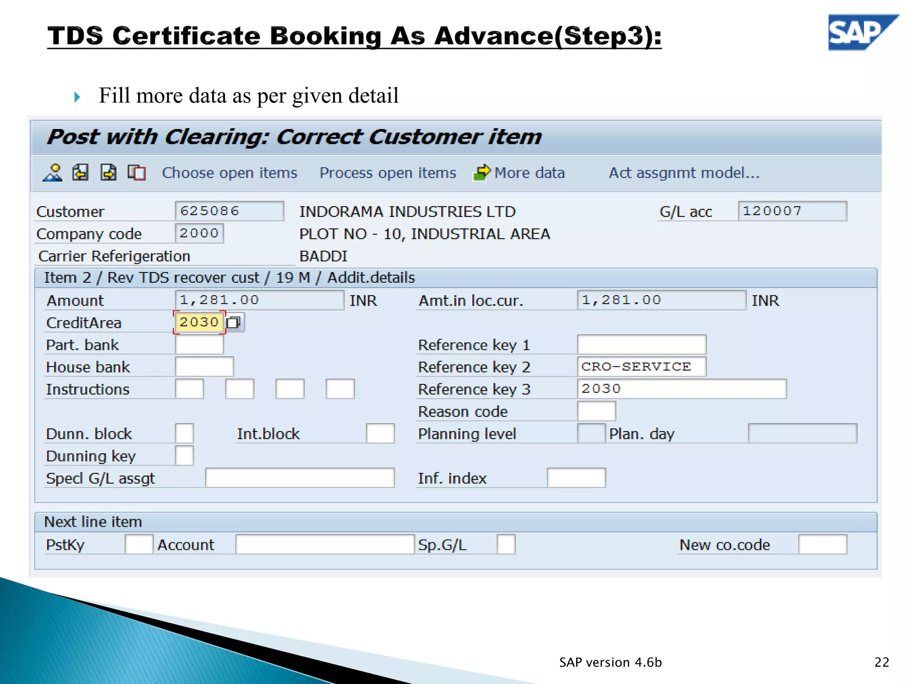This screenshot has height=684, width=912.
Task: Click the Amt.in loc.cur. field
Action: [661, 300]
